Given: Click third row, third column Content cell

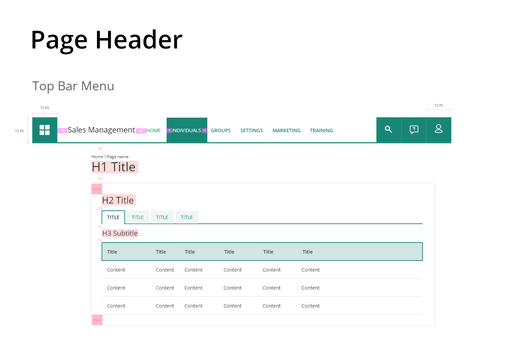Looking at the screenshot, I should 194,306.
